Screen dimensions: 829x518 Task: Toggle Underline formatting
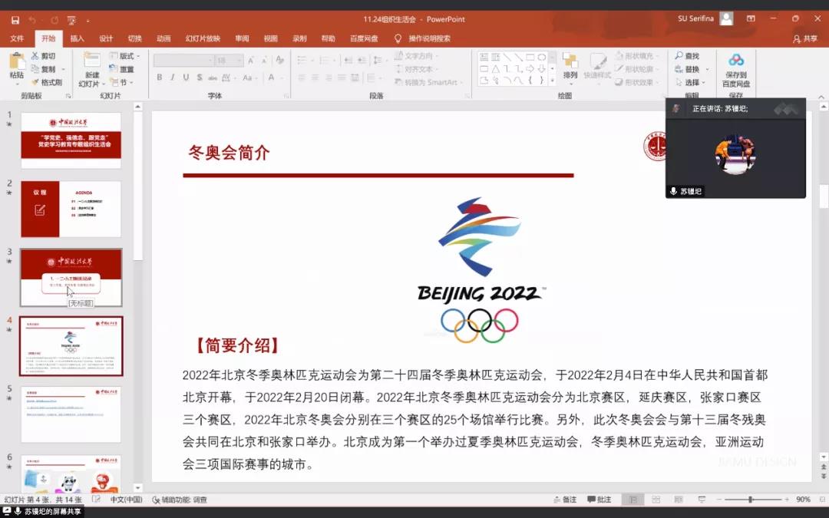tap(186, 78)
